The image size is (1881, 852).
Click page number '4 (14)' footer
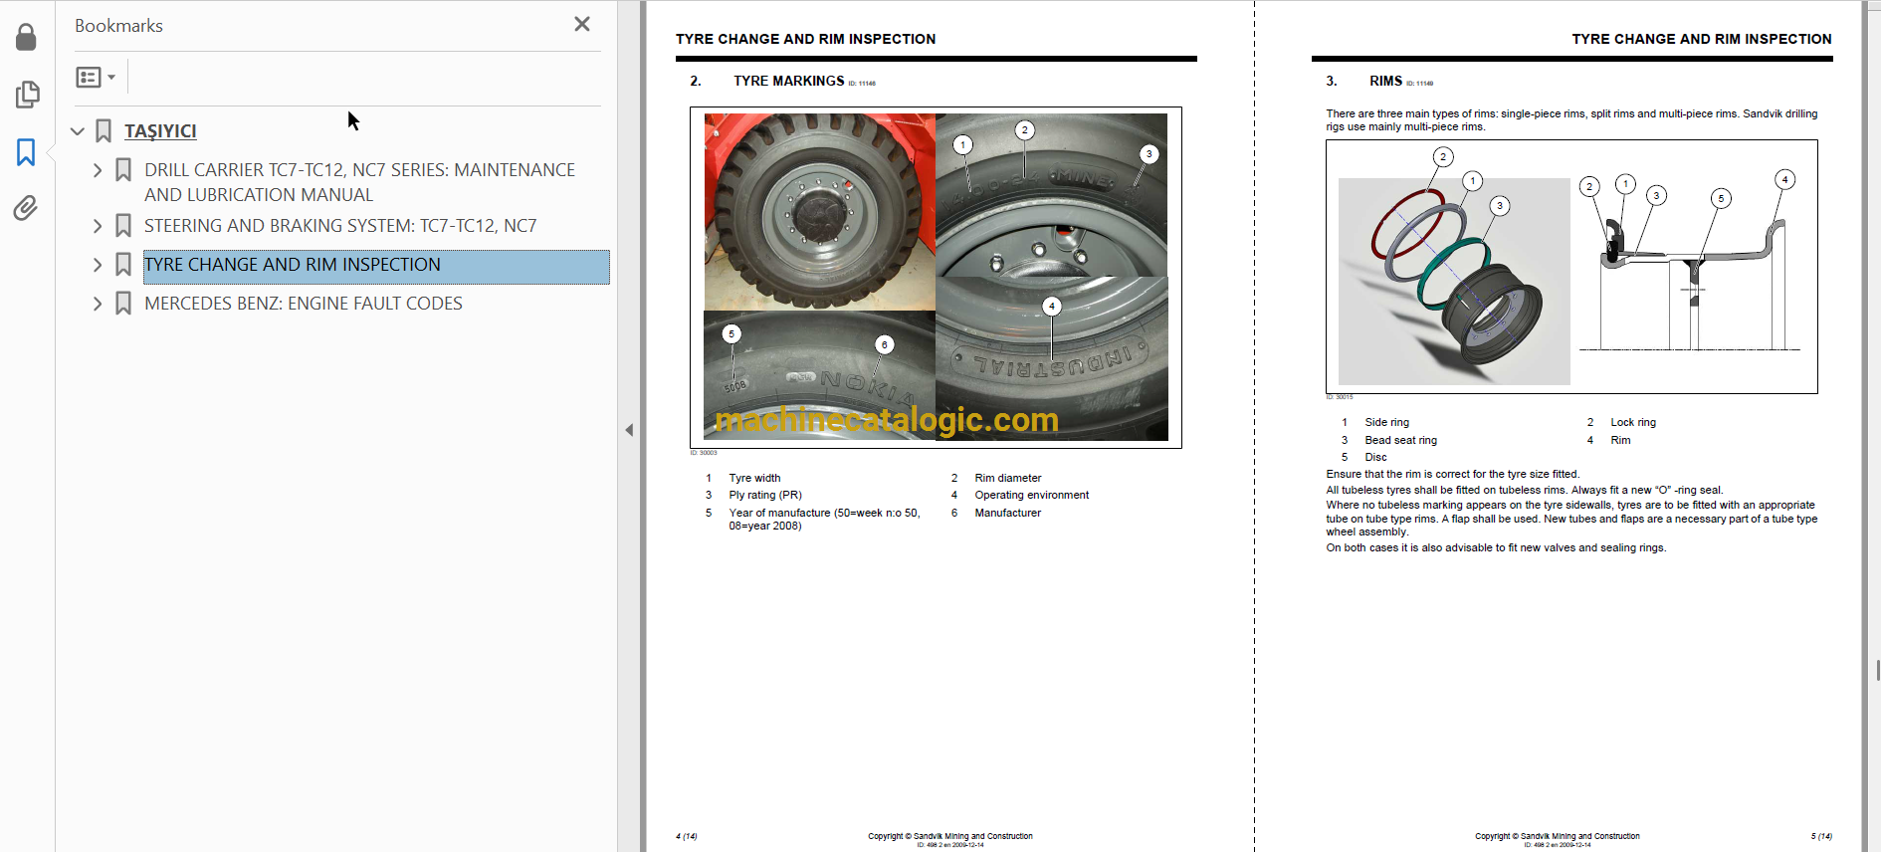687,836
